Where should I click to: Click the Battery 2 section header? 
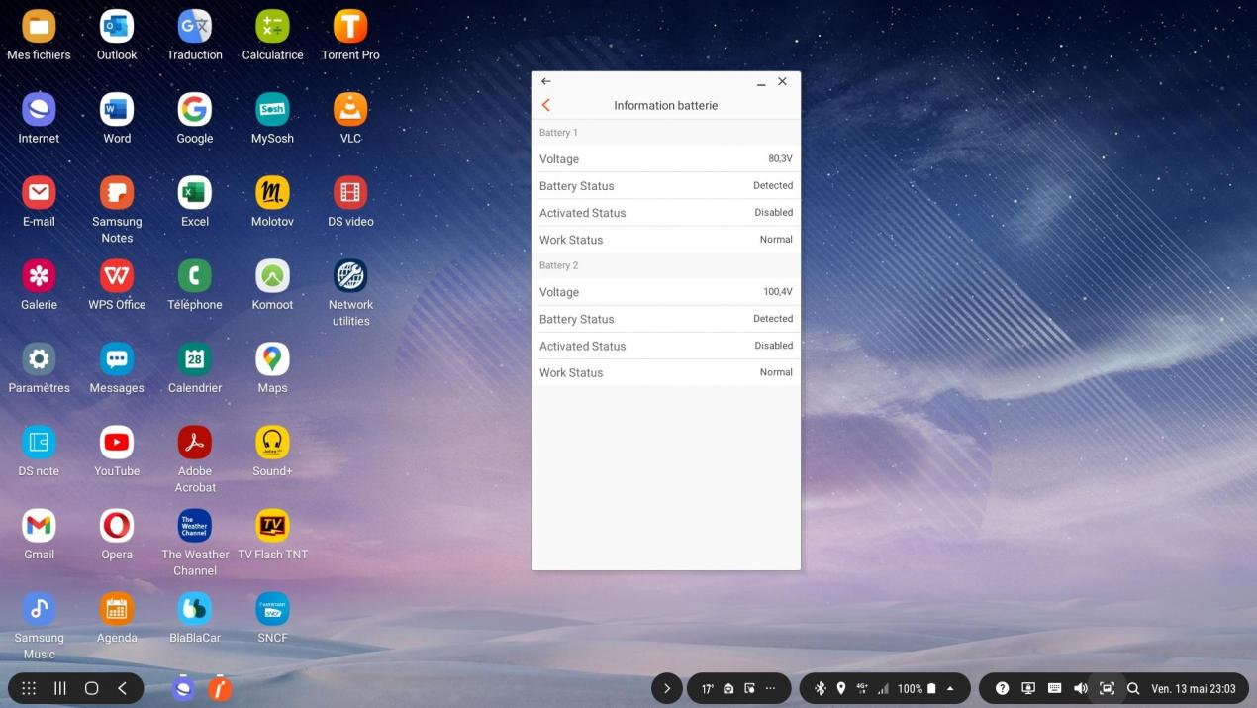666,265
